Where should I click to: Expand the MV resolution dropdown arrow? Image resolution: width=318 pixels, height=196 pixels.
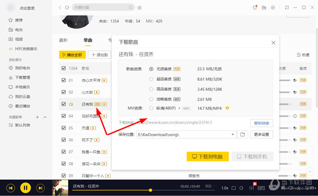[x=179, y=108]
